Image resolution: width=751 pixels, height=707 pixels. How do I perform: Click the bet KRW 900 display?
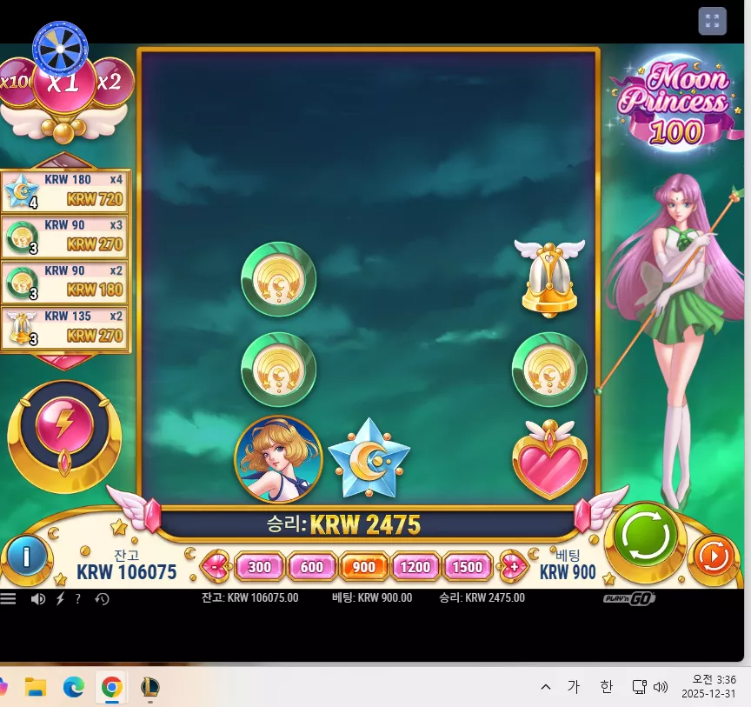(568, 565)
